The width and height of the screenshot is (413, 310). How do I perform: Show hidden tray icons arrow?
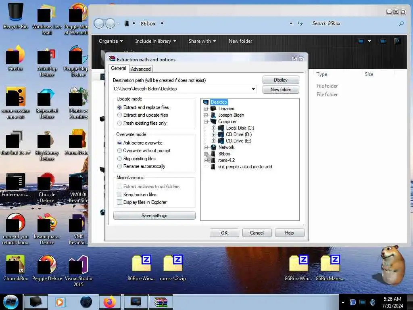tap(343, 302)
